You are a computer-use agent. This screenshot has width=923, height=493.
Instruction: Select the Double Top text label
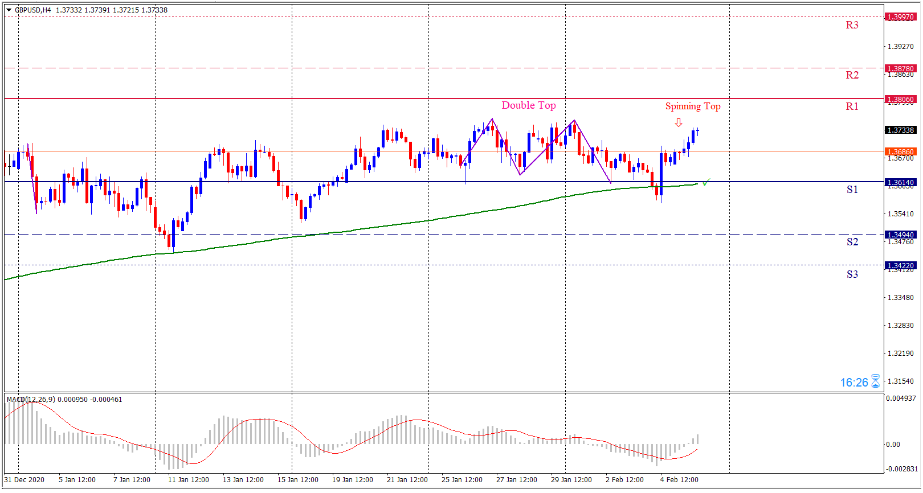click(x=528, y=105)
